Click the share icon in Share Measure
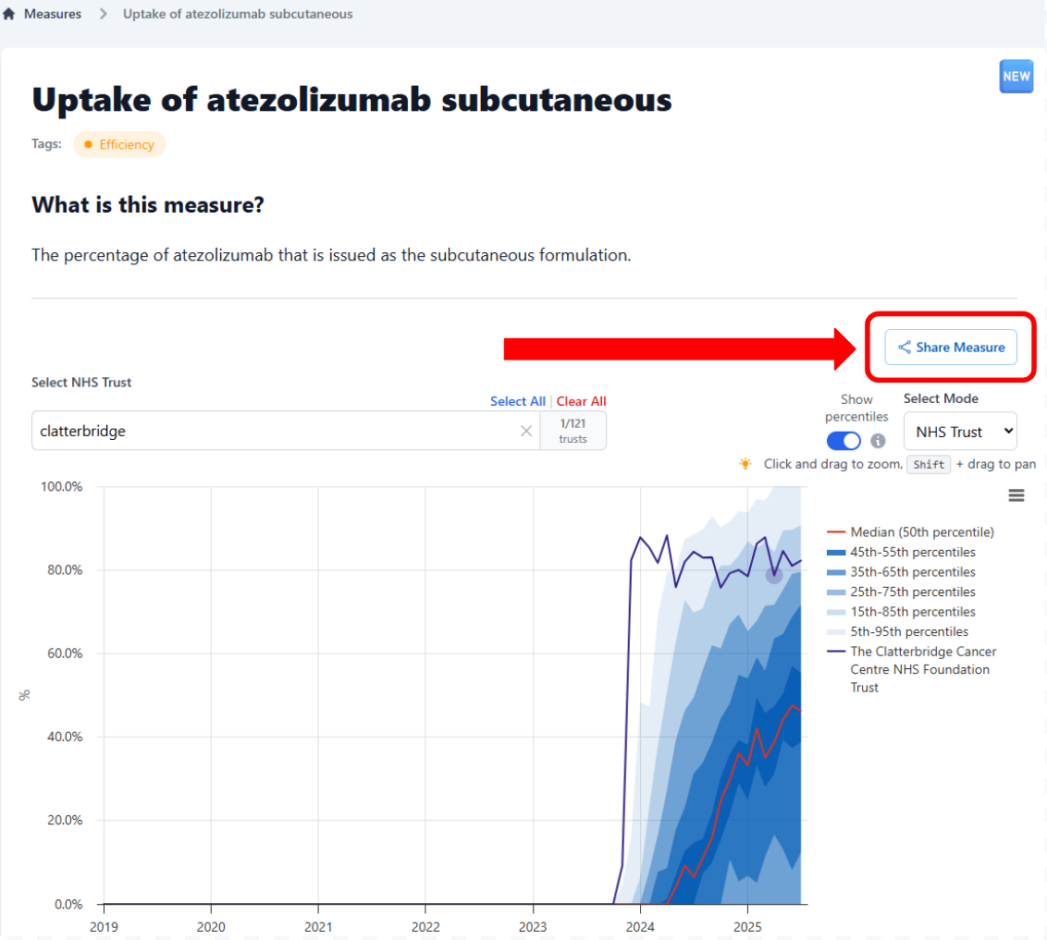Image resolution: width=1047 pixels, height=940 pixels. [x=904, y=348]
